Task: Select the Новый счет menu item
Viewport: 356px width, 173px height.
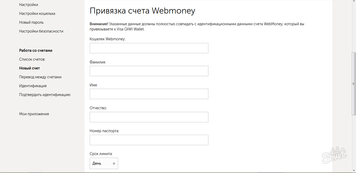Action: tap(29, 68)
